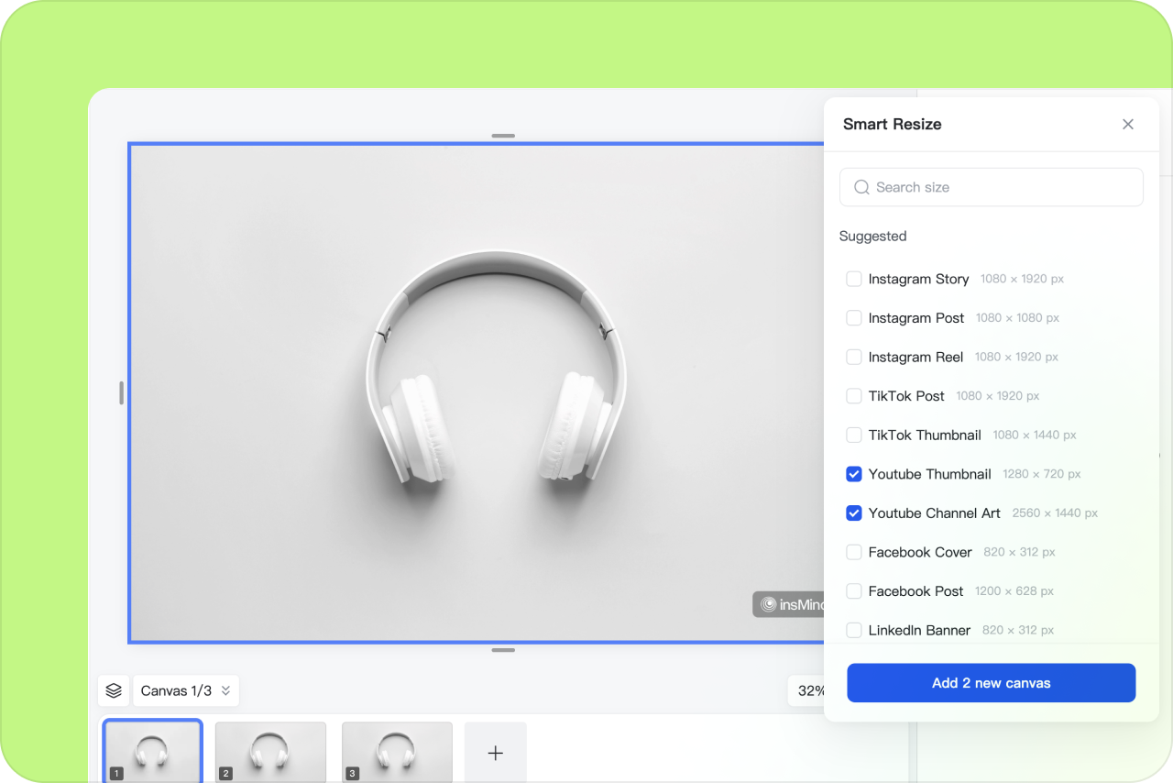Close the Smart Resize panel
Image resolution: width=1173 pixels, height=783 pixels.
(1128, 125)
